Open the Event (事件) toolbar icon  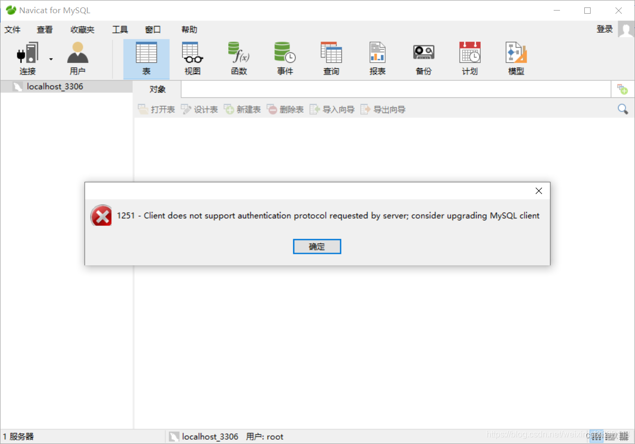click(285, 59)
